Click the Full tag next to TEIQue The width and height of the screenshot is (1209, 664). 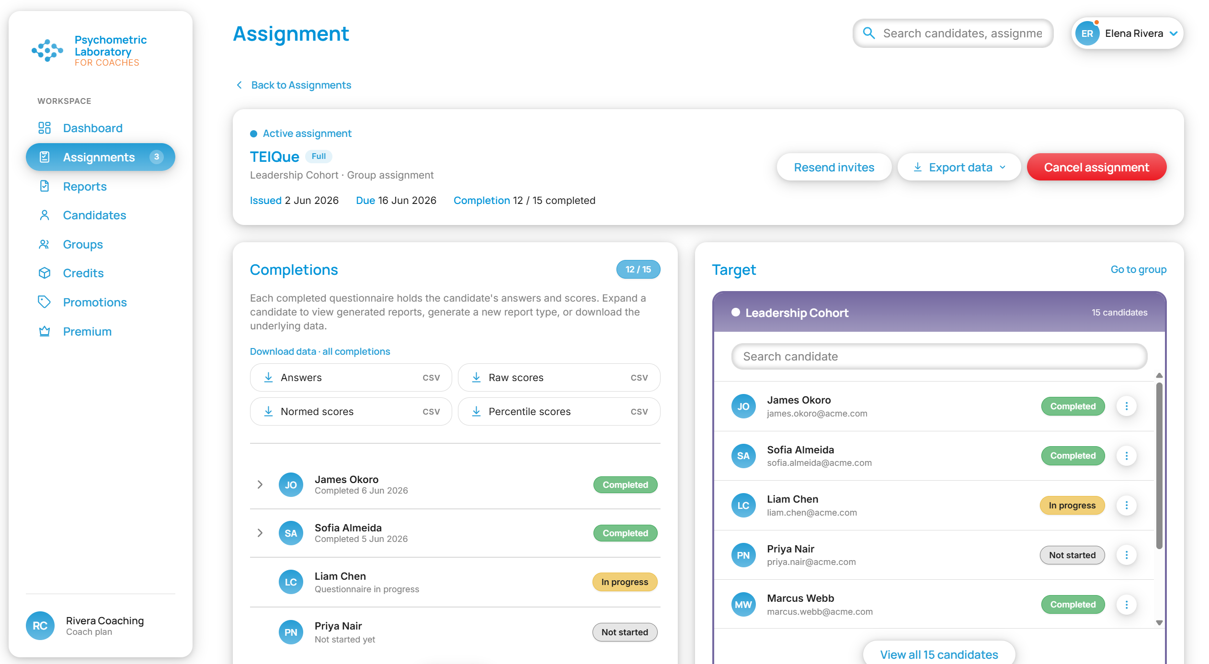pyautogui.click(x=319, y=156)
